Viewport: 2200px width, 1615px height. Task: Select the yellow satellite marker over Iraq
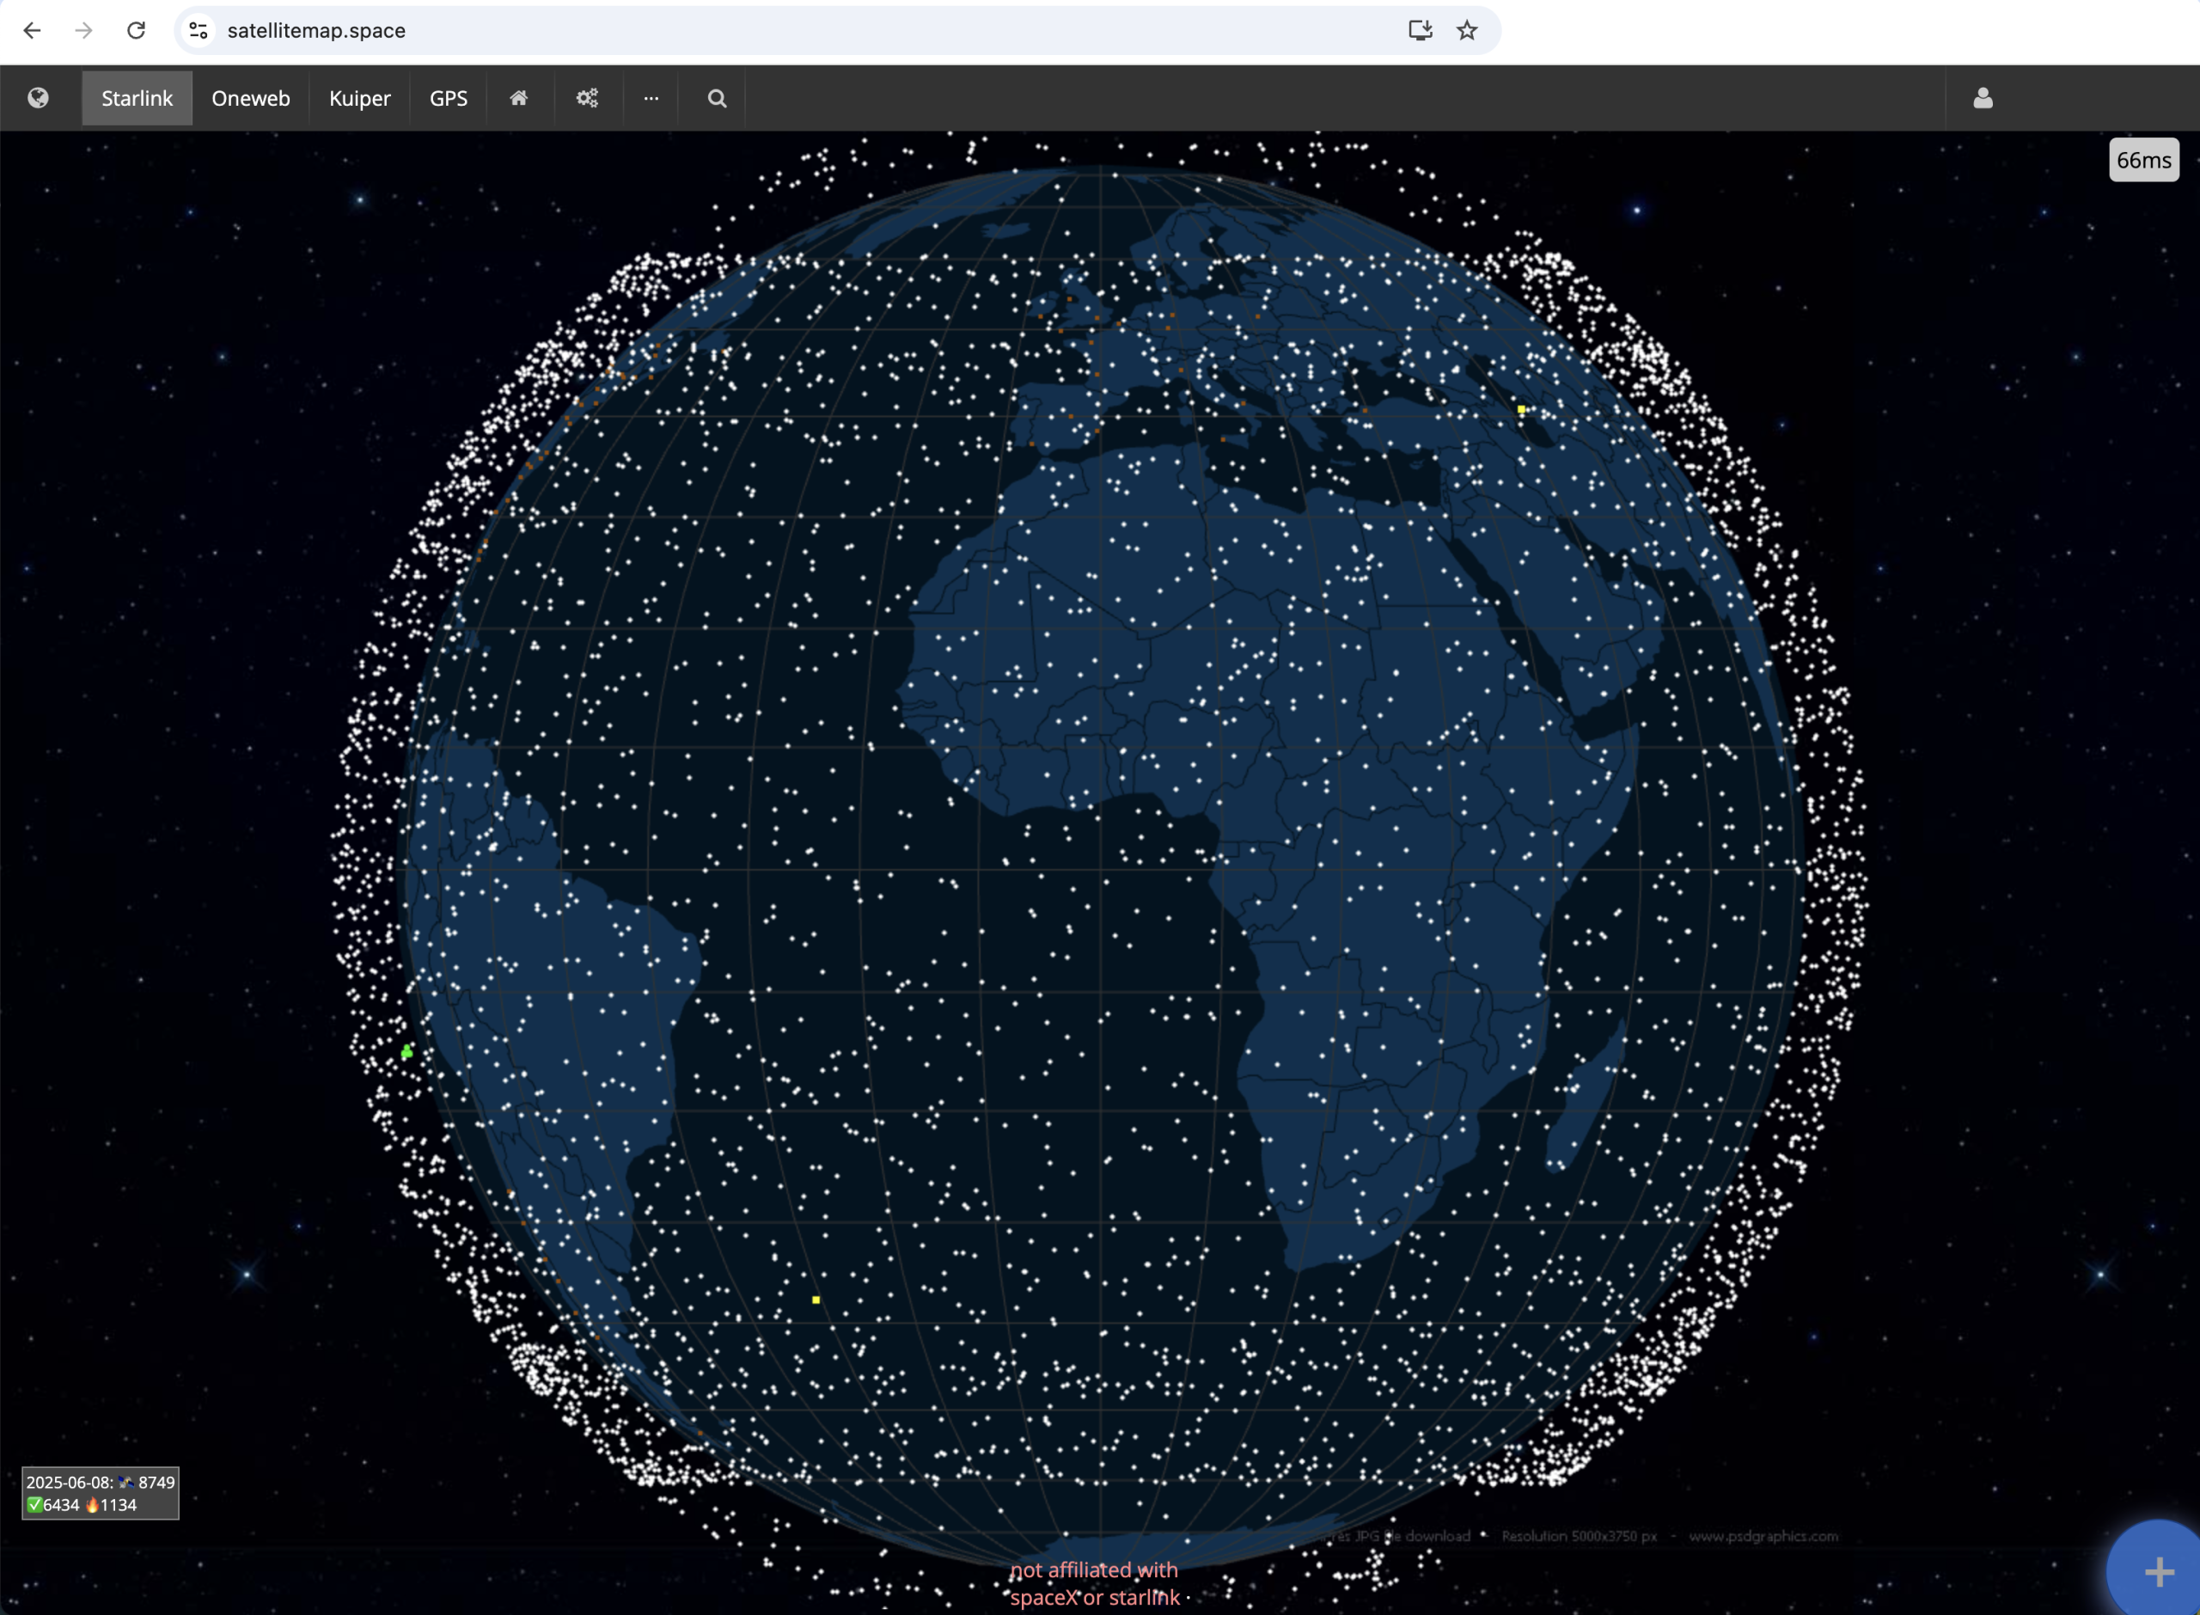coord(1521,410)
